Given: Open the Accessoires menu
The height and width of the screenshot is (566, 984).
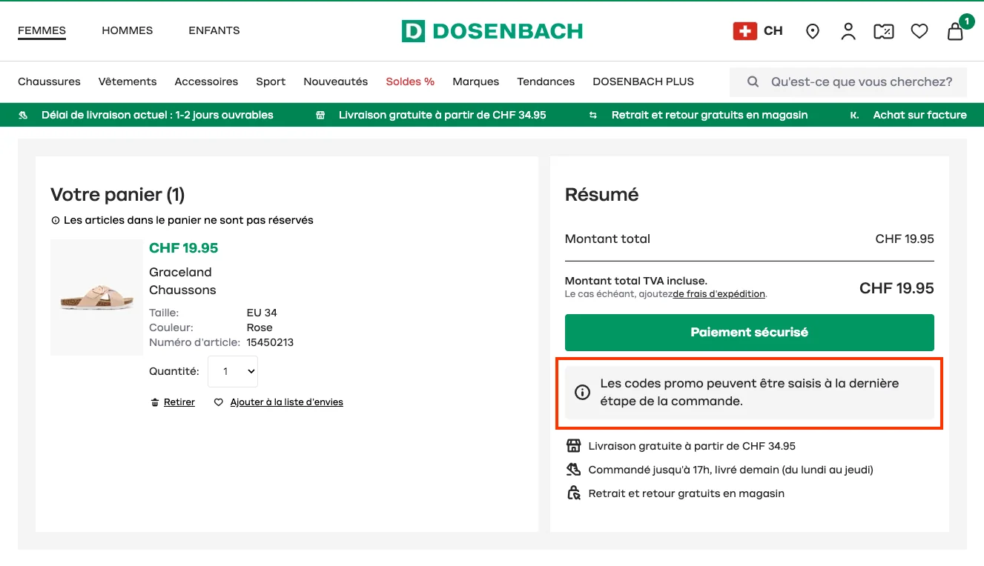Looking at the screenshot, I should pyautogui.click(x=206, y=81).
